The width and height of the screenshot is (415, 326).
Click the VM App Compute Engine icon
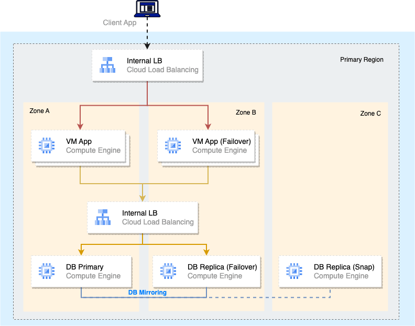(x=47, y=145)
